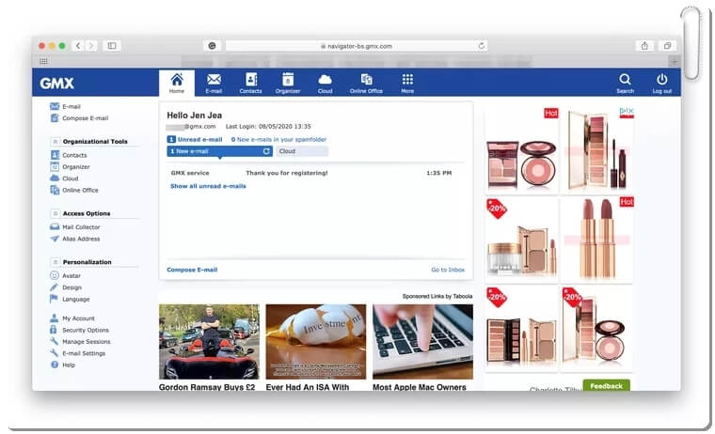Click the Safari Share button
The width and height of the screenshot is (715, 434).
coord(644,45)
